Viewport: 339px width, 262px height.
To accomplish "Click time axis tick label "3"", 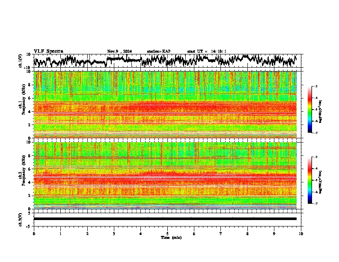I will pos(114,234).
